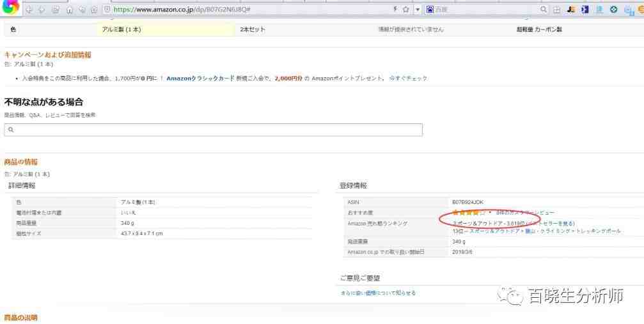Image resolution: width=644 pixels, height=324 pixels.
Task: Click the ASIN value B07B924JDK
Action: click(467, 203)
